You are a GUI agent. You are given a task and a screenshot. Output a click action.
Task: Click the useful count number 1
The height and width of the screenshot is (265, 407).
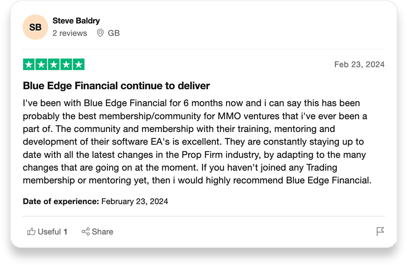point(65,232)
